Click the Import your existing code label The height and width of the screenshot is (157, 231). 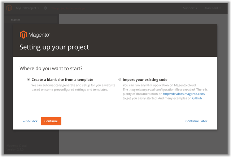tap(145, 79)
